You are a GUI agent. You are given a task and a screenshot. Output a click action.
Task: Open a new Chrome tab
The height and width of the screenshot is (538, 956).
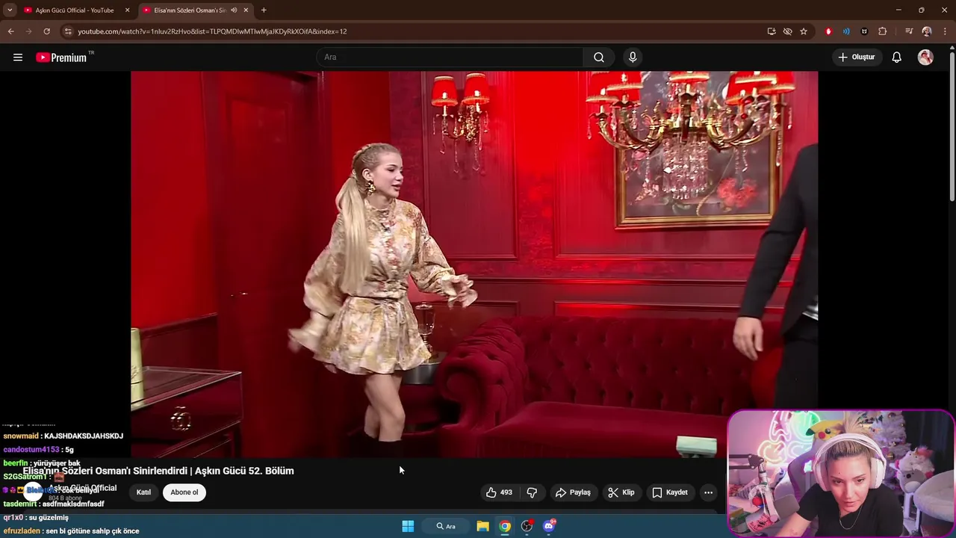click(264, 10)
